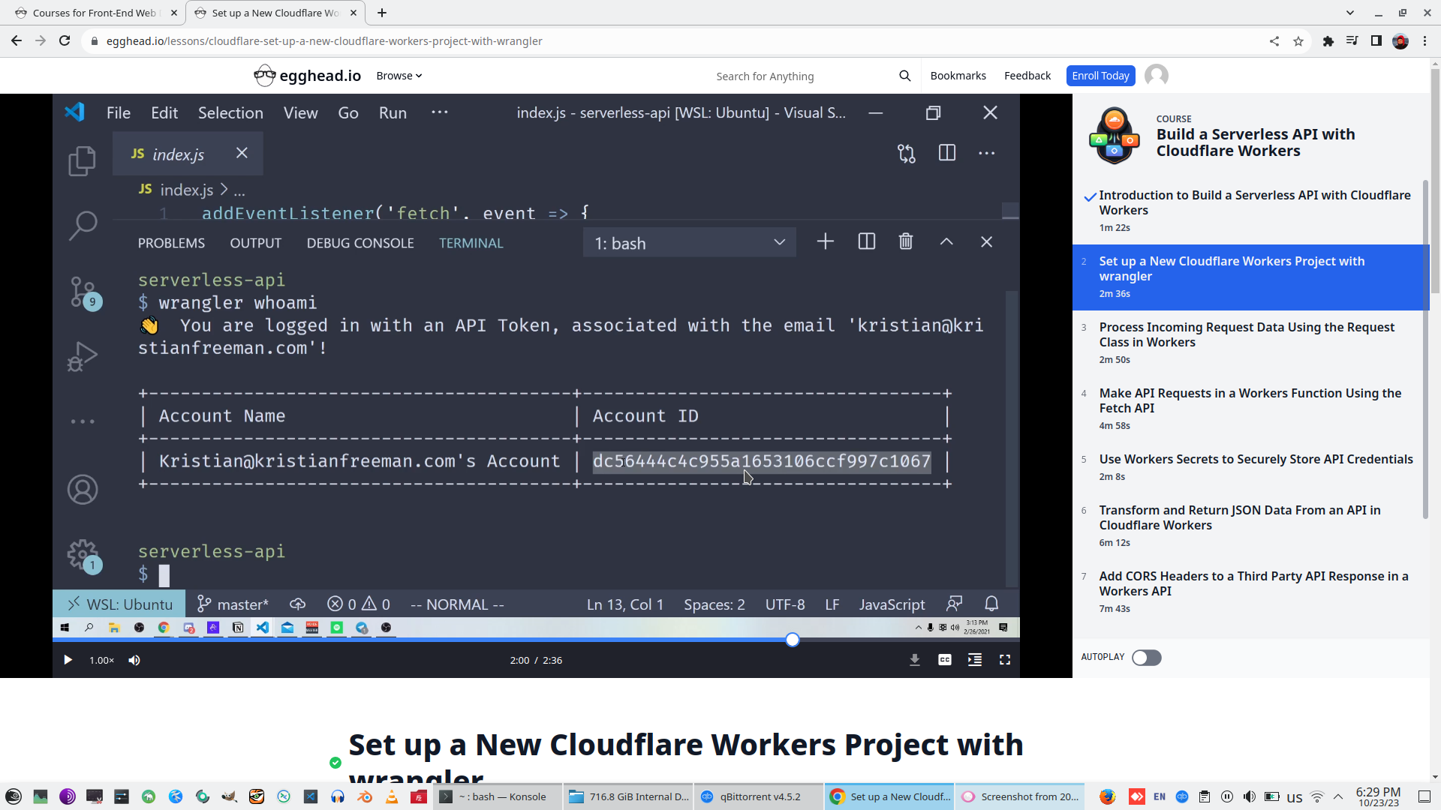The height and width of the screenshot is (810, 1441).
Task: Open lesson Use Workers Secrets to Securely Store
Action: [x=1255, y=459]
